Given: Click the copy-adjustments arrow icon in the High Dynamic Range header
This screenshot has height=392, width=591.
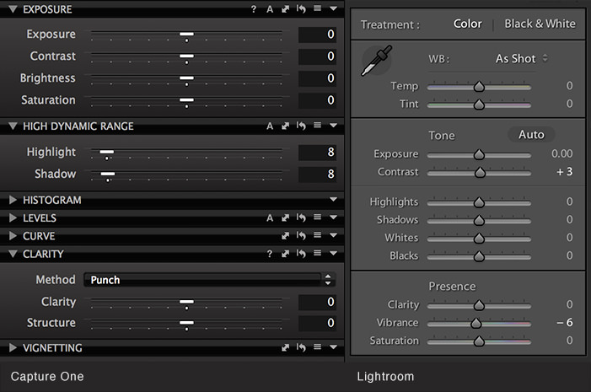Looking at the screenshot, I should [285, 126].
